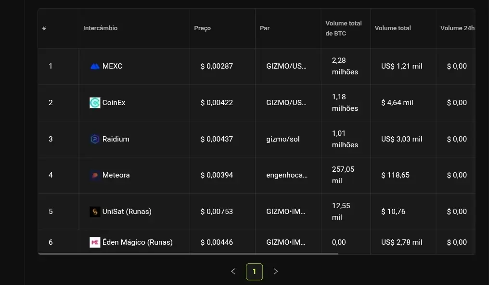Image resolution: width=489 pixels, height=285 pixels.
Task: Click the 257,05 mil BTC volume cell
Action: click(343, 175)
